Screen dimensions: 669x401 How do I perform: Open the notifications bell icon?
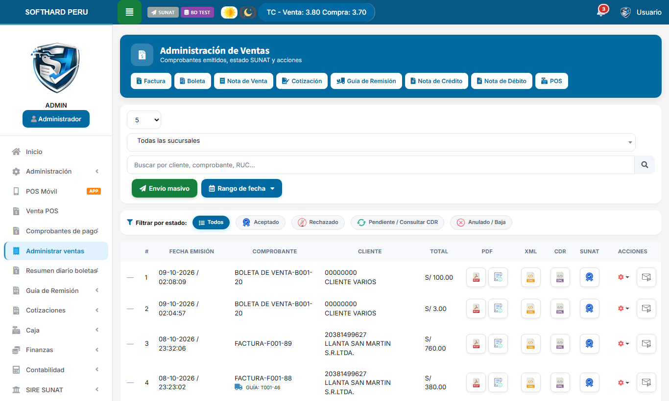point(601,12)
